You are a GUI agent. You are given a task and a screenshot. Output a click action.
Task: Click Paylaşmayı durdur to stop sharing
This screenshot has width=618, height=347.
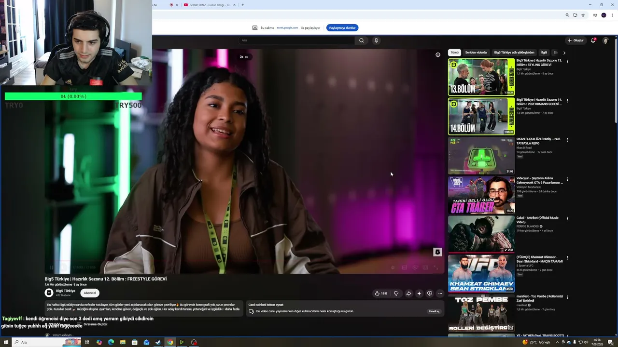click(342, 28)
